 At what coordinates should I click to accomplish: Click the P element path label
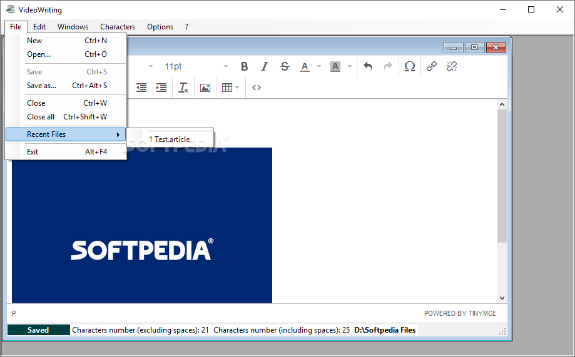click(14, 313)
